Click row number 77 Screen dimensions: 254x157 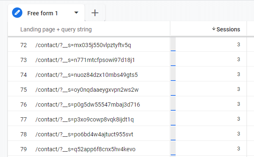[x=24, y=119]
